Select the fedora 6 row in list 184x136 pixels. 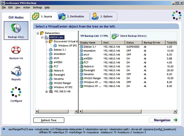tap(128, 67)
